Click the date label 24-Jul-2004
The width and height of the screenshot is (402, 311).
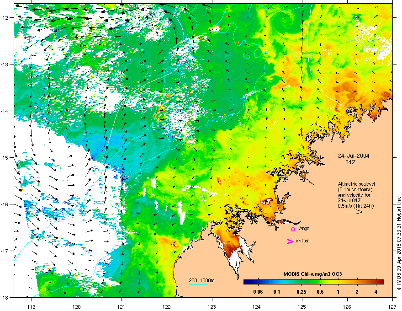click(x=354, y=156)
